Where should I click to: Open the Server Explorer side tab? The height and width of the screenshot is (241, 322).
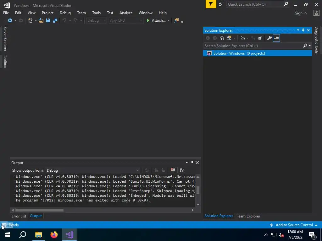[x=5, y=39]
